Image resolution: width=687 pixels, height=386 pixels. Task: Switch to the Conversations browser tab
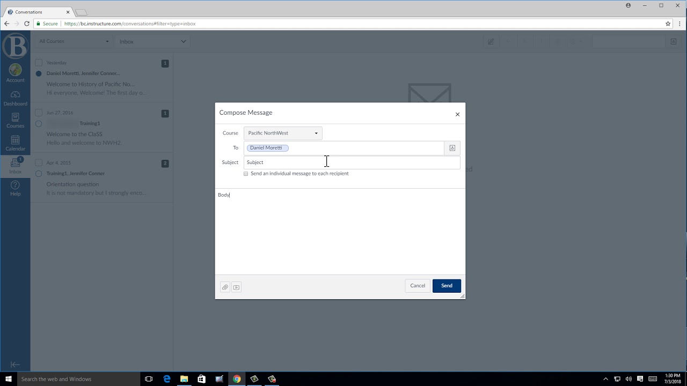pos(38,12)
